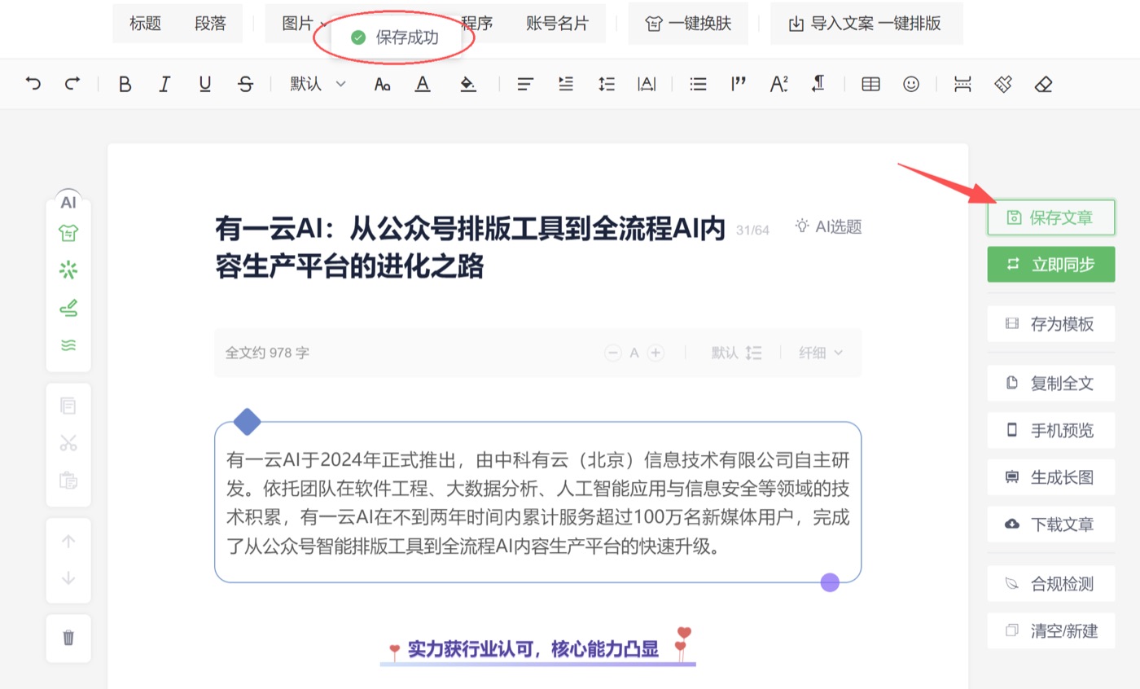Click the paragraph direction pilcrow icon
This screenshot has height=689, width=1140.
click(819, 83)
